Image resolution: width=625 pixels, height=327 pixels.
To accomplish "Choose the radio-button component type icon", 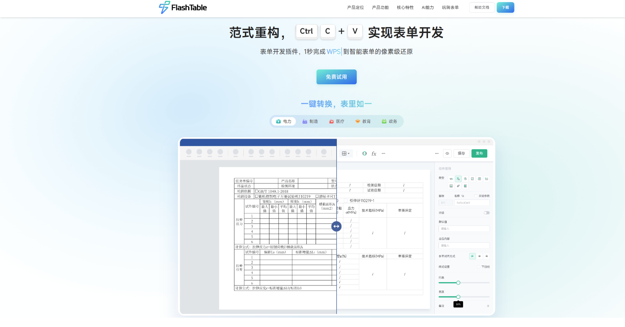I will coord(465,179).
